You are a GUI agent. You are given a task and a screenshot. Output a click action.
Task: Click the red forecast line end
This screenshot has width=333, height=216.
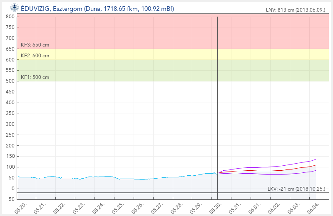coord(316,165)
